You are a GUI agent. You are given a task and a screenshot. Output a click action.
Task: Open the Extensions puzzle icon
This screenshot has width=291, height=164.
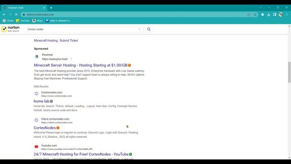(262, 15)
